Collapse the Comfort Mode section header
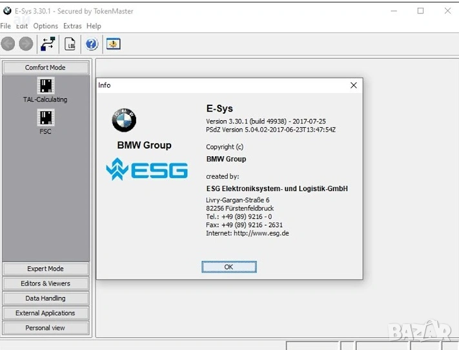The image size is (459, 350). 45,68
